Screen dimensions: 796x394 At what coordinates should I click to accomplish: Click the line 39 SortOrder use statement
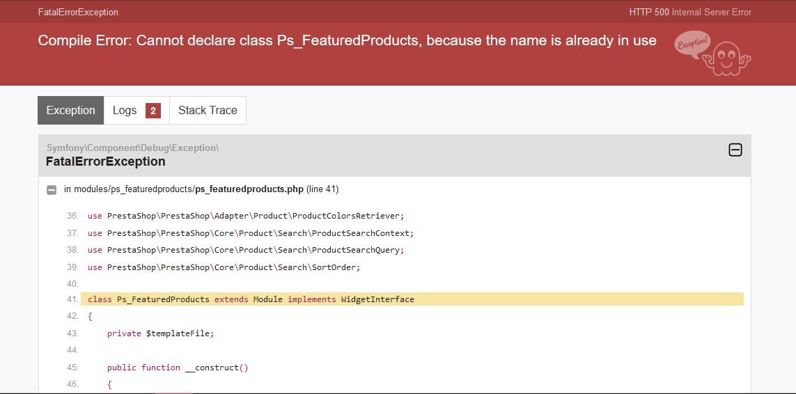coord(224,267)
